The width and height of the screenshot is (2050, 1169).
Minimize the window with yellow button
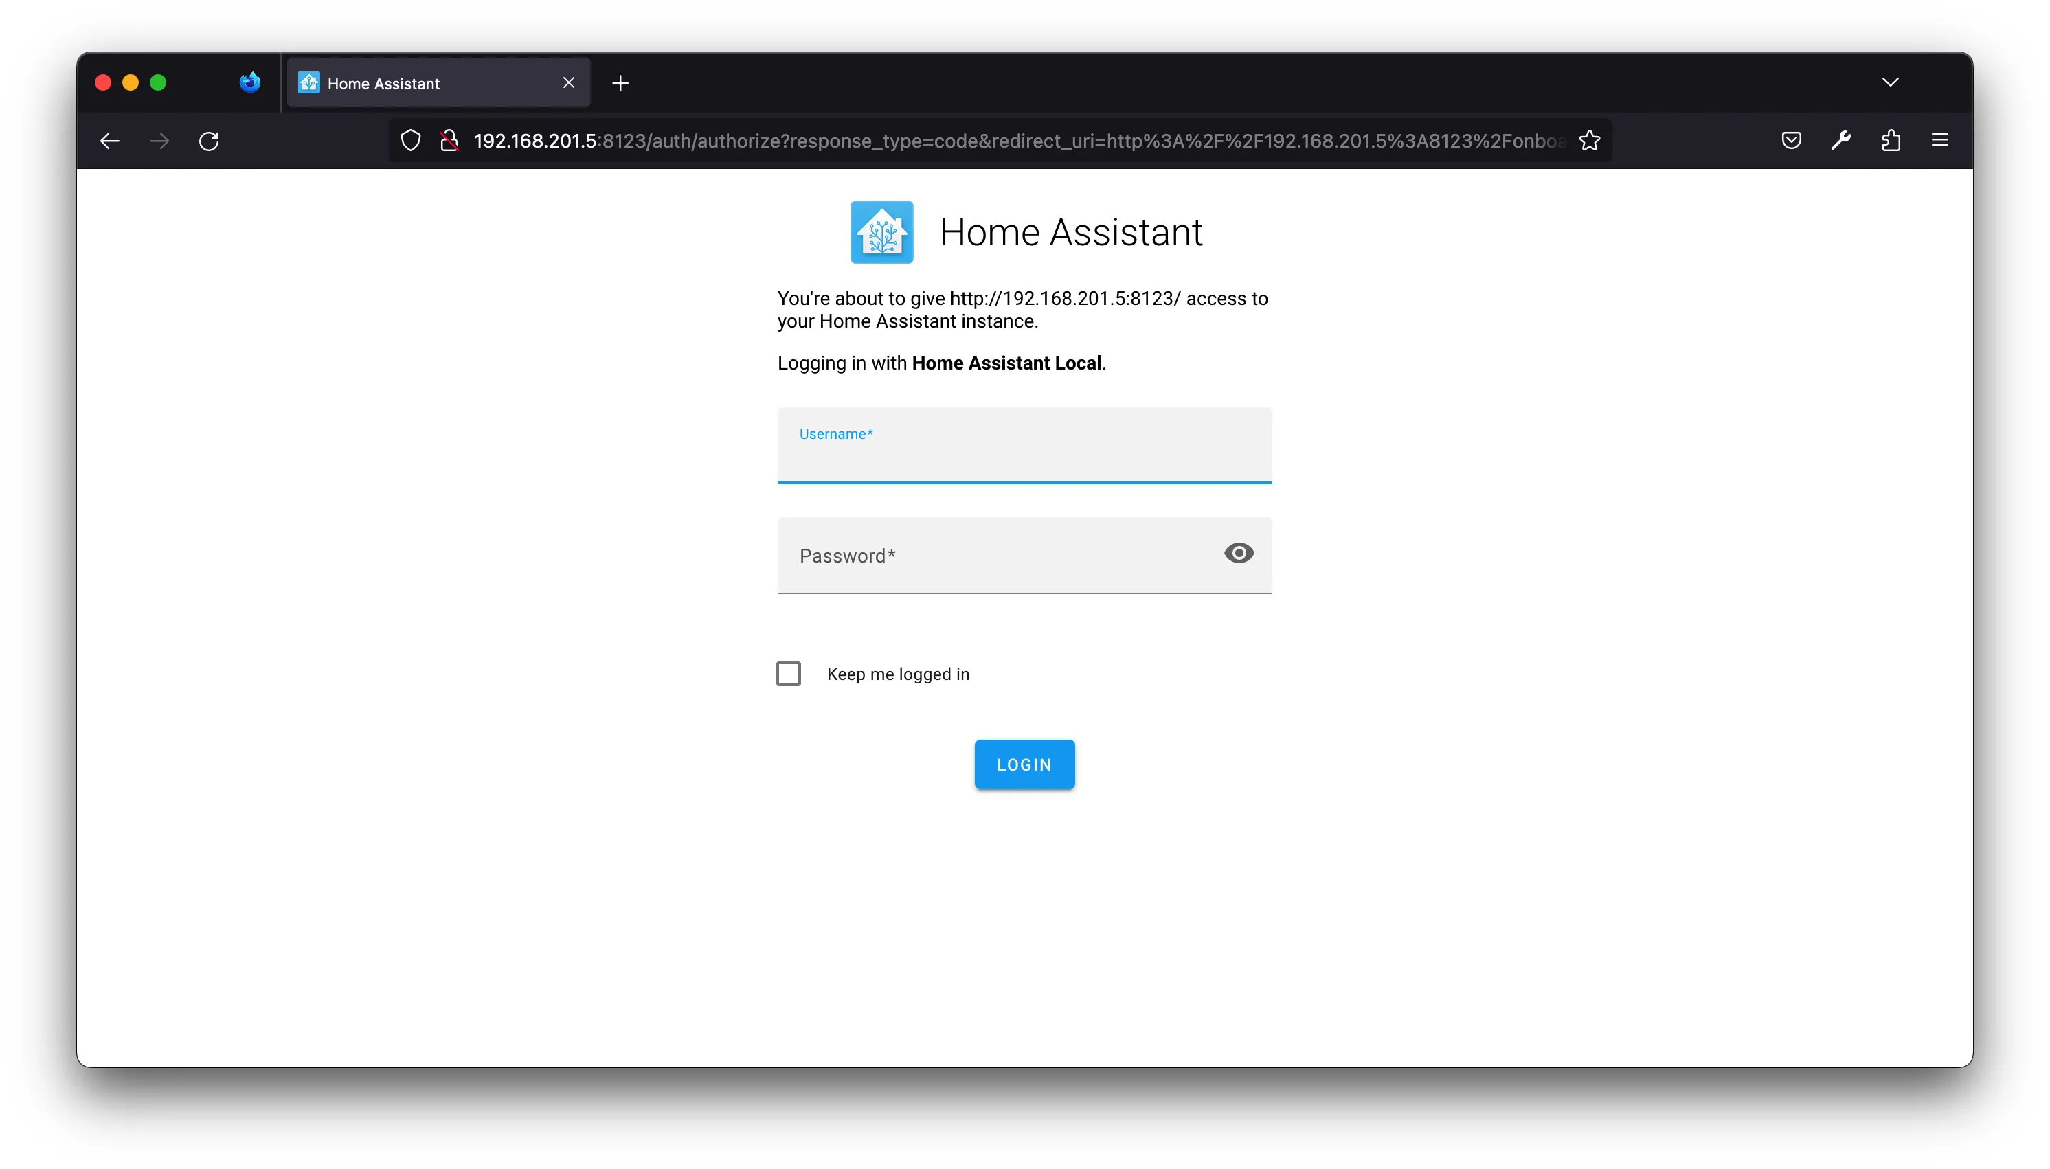click(130, 82)
